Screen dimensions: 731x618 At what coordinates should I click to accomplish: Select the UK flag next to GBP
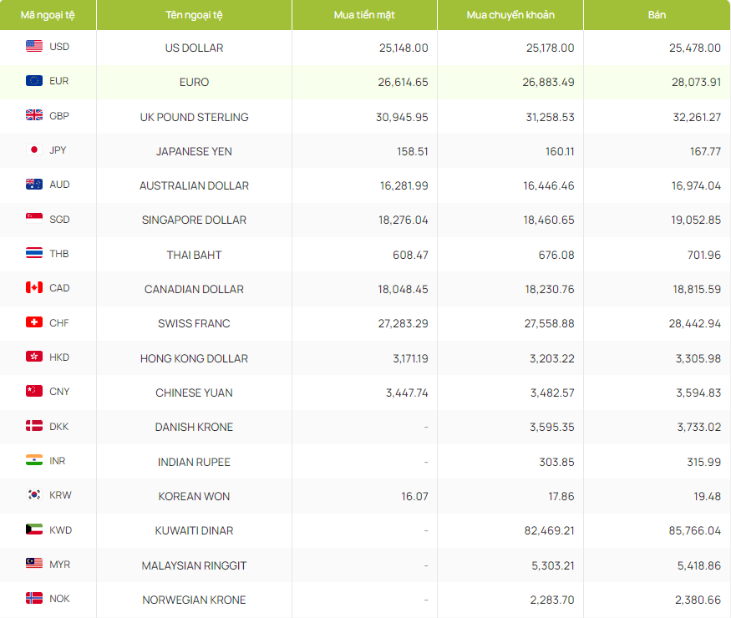tap(34, 116)
